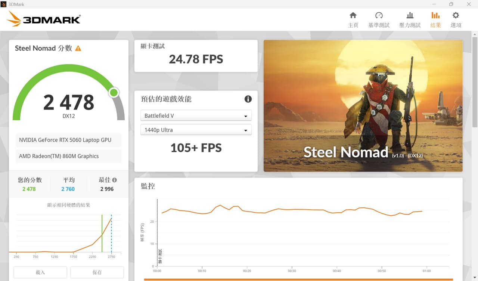
Task: Switch to the 結果 results tab
Action: (435, 20)
